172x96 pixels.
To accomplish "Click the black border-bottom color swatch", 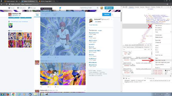I will pyautogui.click(x=166, y=70).
